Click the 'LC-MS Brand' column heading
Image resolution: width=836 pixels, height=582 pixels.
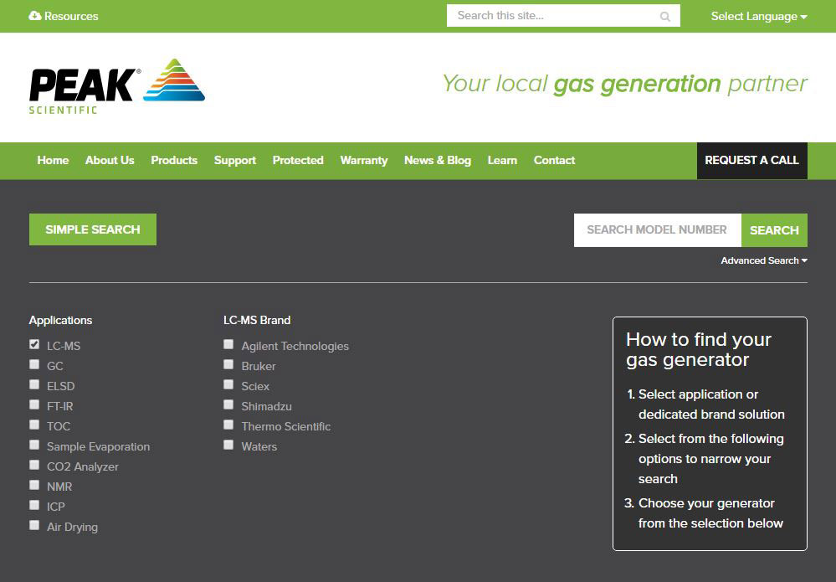pos(257,320)
